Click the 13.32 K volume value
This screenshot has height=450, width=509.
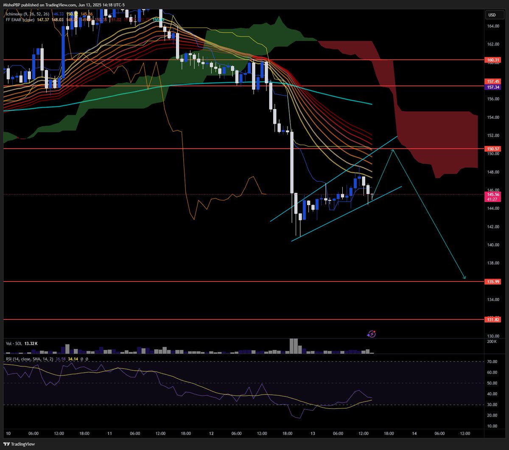(31, 343)
